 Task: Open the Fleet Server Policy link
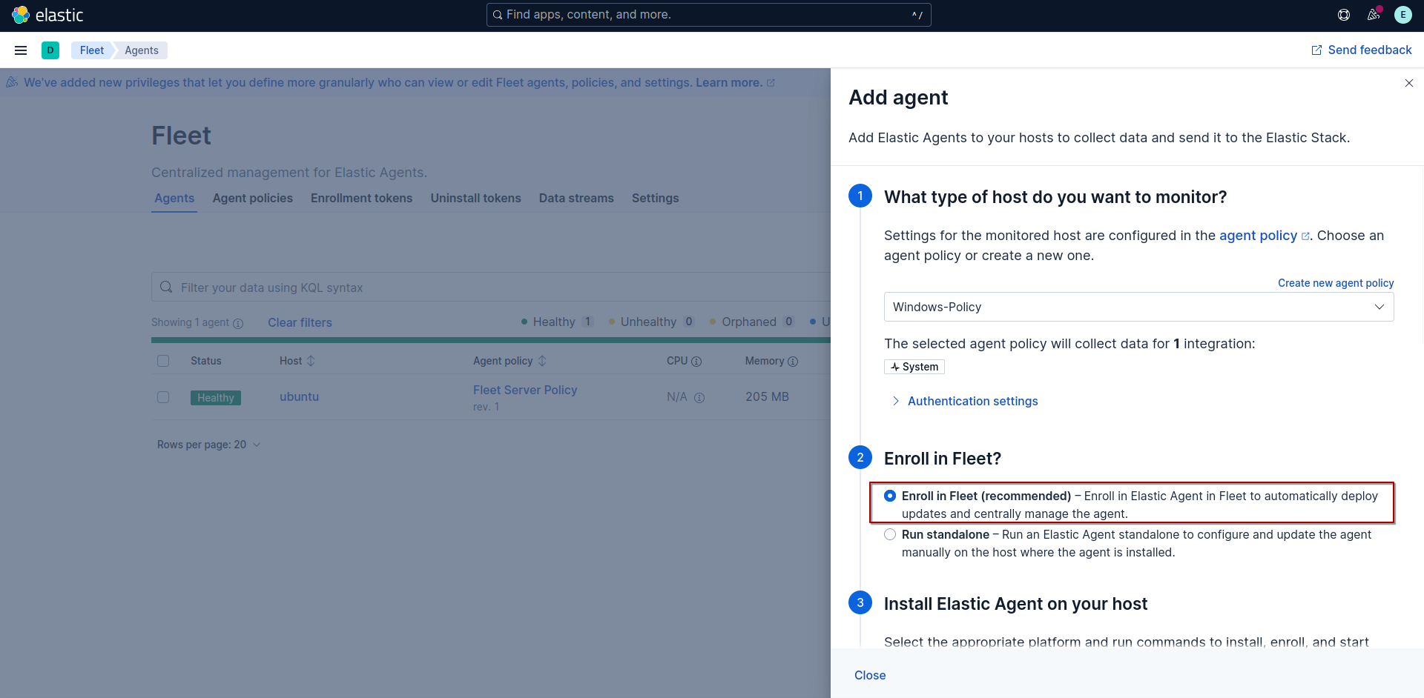pyautogui.click(x=525, y=390)
